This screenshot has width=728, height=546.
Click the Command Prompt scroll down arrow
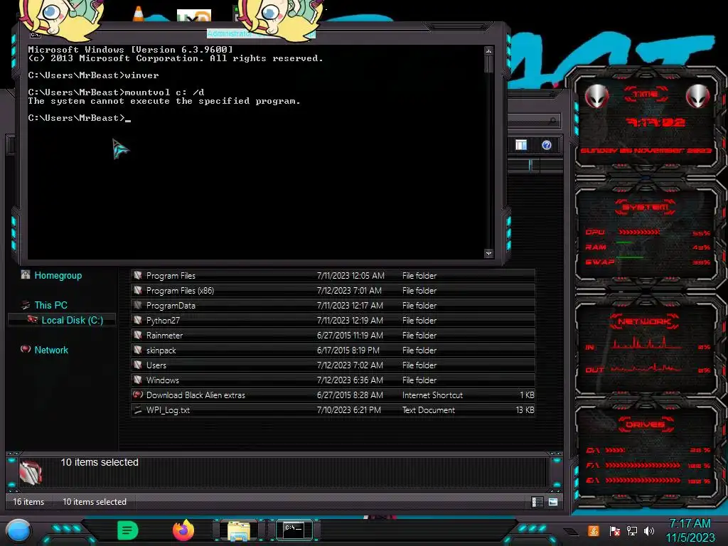click(x=488, y=253)
